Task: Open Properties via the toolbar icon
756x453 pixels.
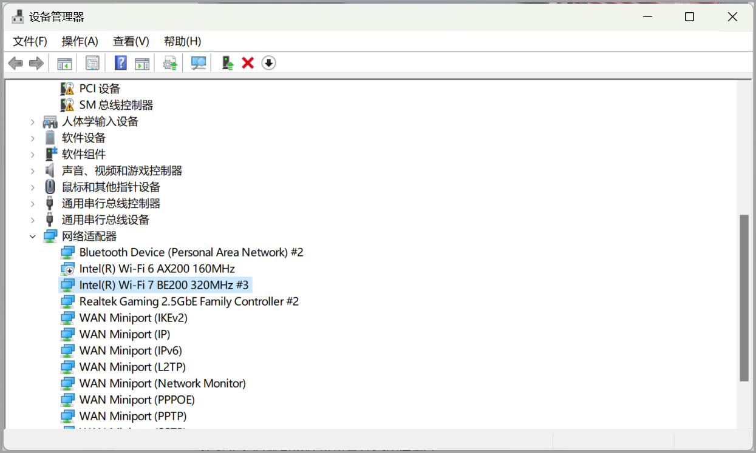Action: (x=92, y=63)
